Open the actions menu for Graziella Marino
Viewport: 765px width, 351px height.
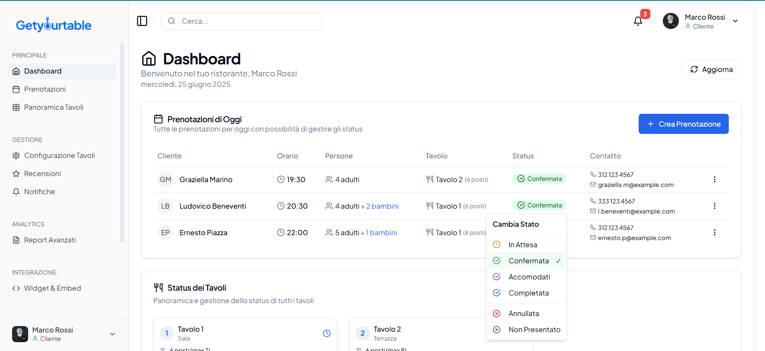click(x=714, y=179)
